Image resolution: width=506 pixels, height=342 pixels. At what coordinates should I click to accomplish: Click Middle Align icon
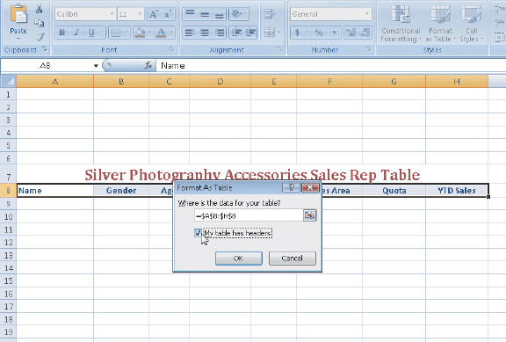[205, 14]
